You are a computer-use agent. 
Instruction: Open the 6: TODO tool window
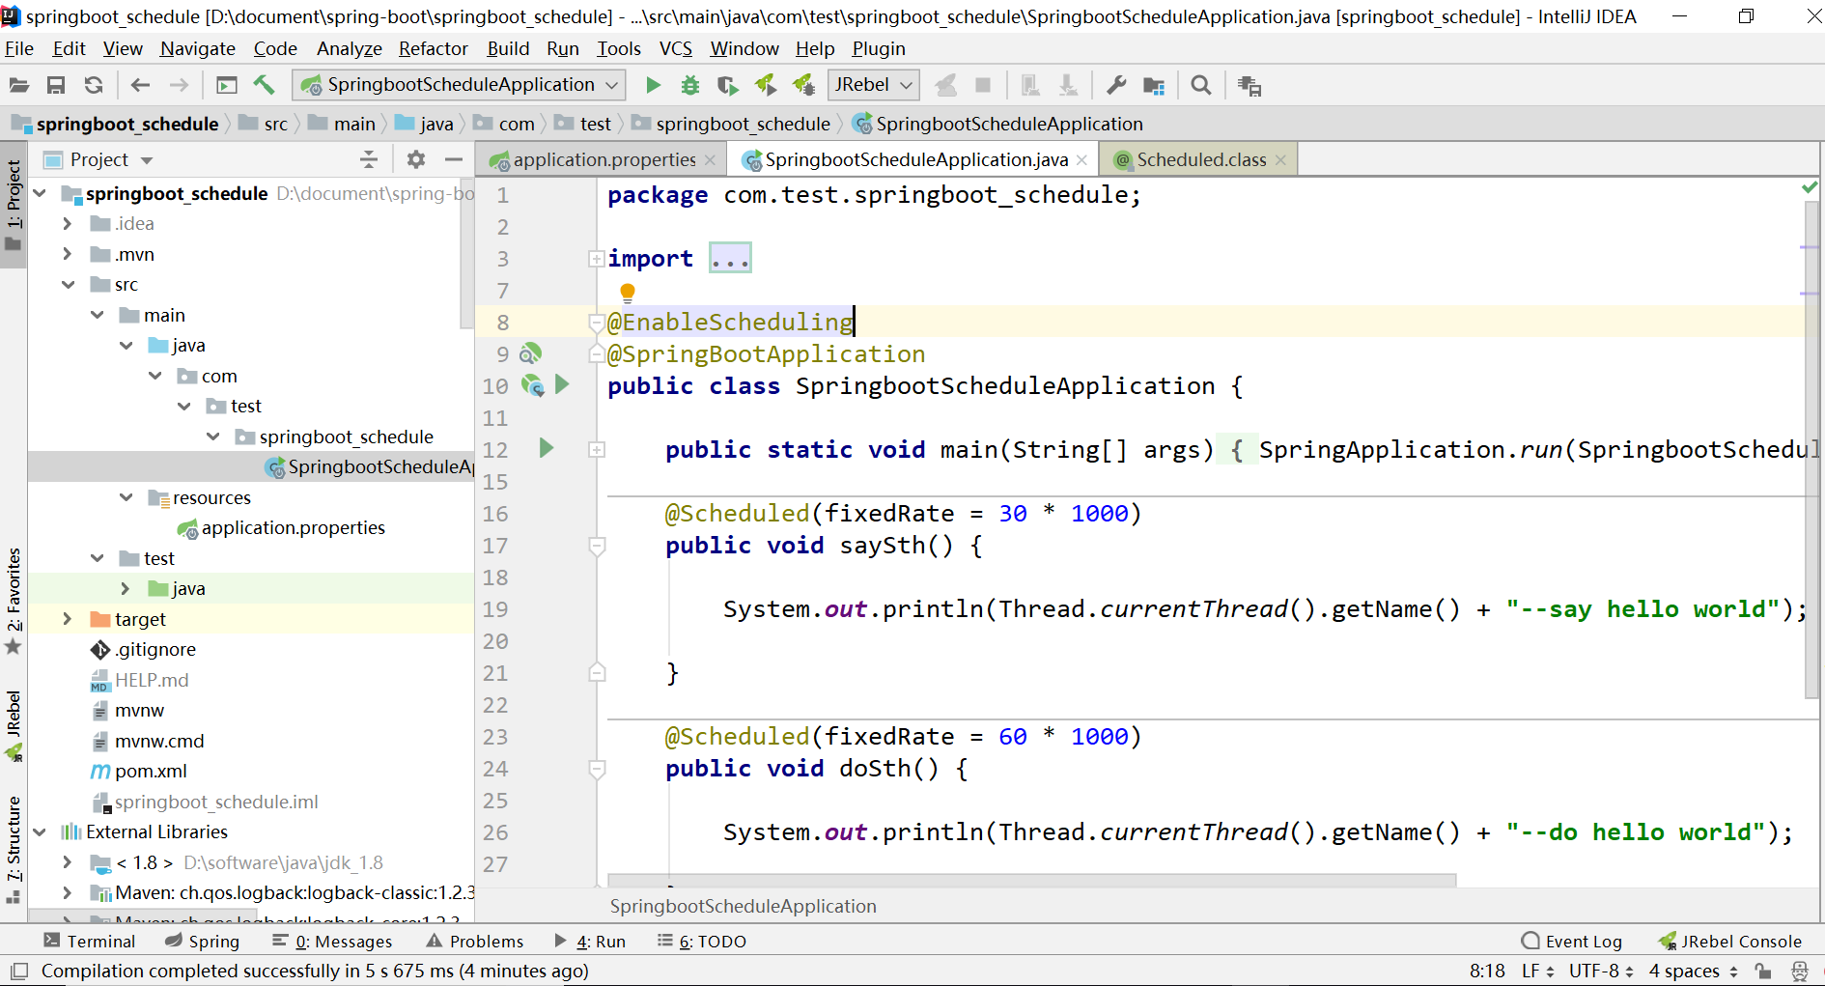(702, 941)
